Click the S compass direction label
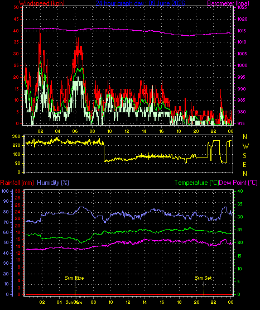This screenshot has height=310, width=260. [x=244, y=156]
